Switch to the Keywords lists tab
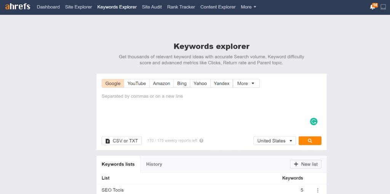 point(118,164)
